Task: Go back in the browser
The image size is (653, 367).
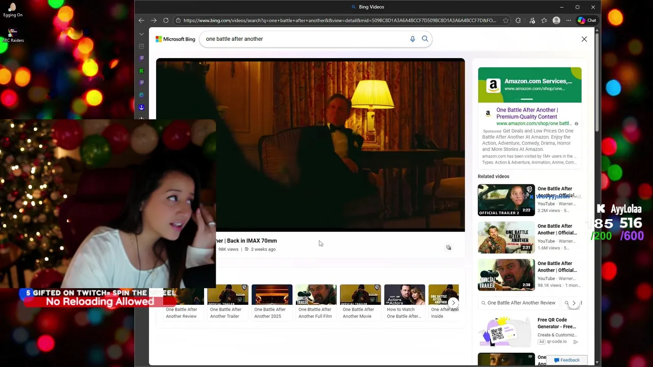Action: [x=141, y=20]
